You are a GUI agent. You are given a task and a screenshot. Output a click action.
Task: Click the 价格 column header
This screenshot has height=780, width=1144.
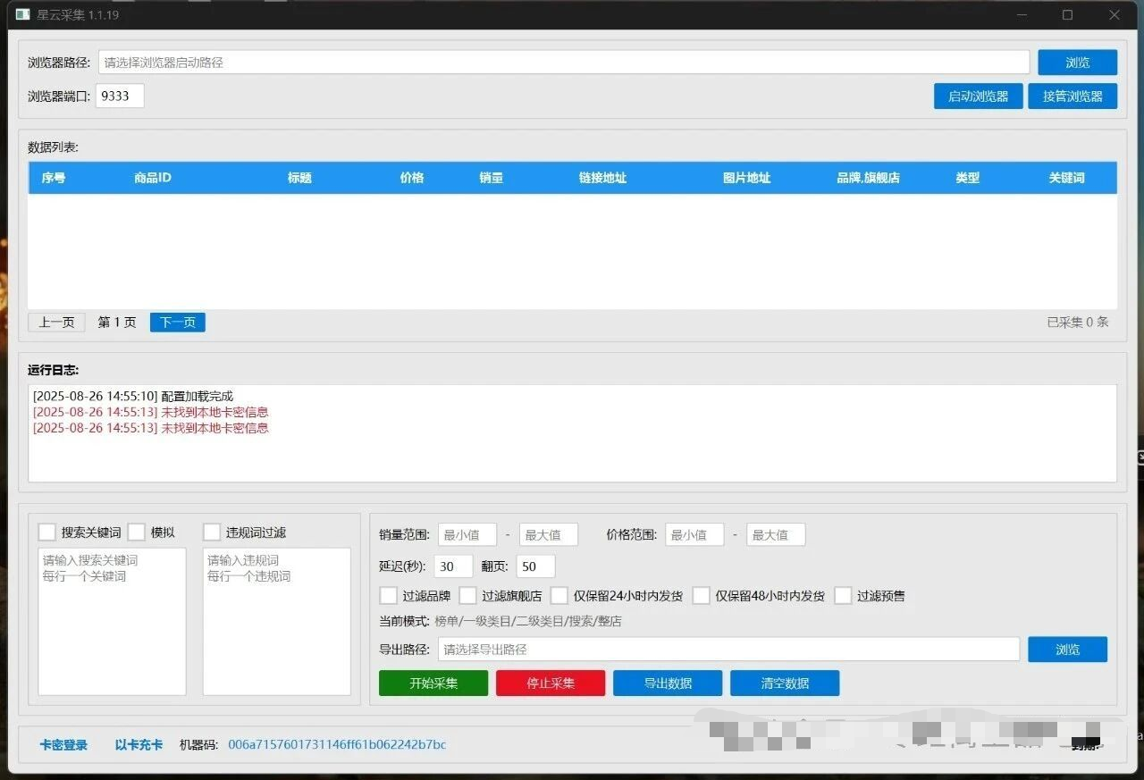(412, 178)
